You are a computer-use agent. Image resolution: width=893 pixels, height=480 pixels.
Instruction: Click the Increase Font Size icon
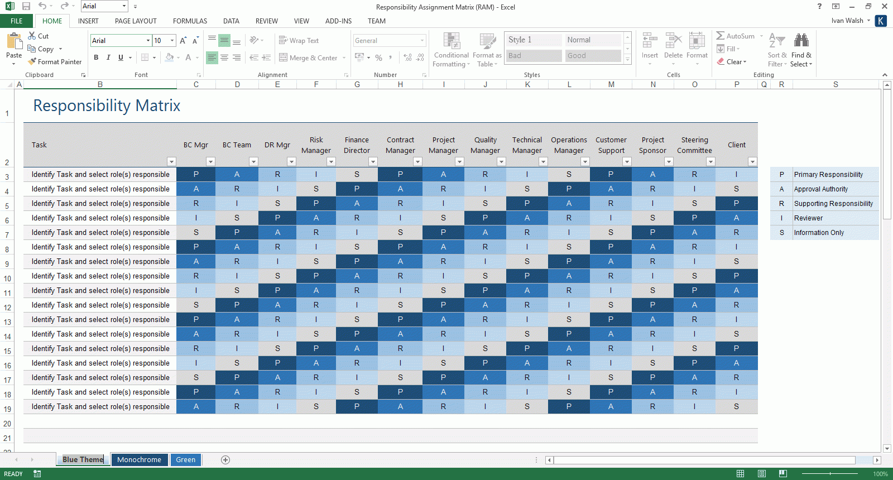point(183,41)
